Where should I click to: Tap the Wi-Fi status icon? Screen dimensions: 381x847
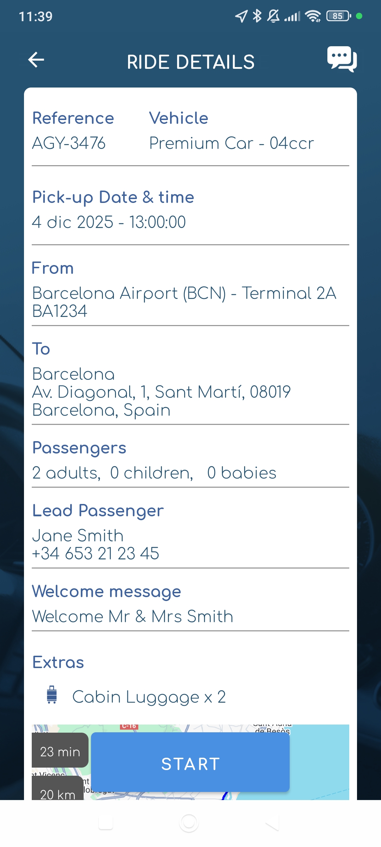tap(313, 16)
